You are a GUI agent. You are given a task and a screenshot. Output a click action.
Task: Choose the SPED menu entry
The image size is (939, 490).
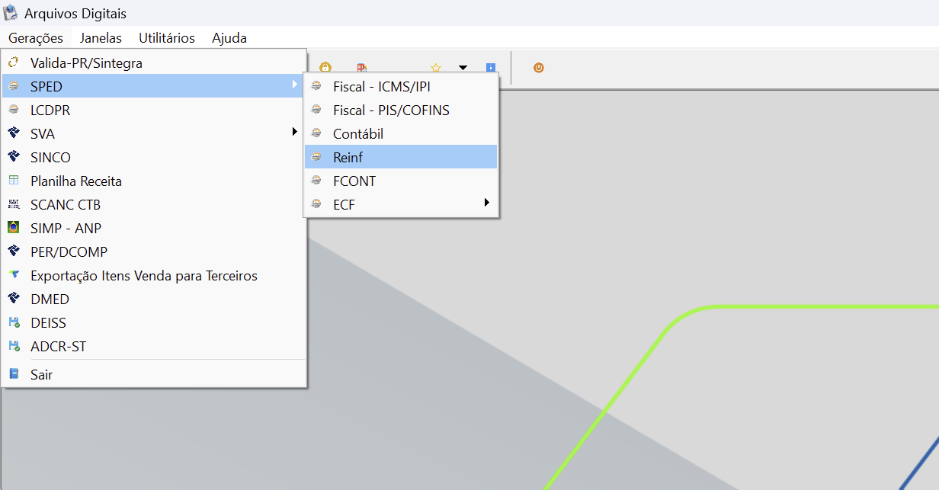(x=154, y=86)
